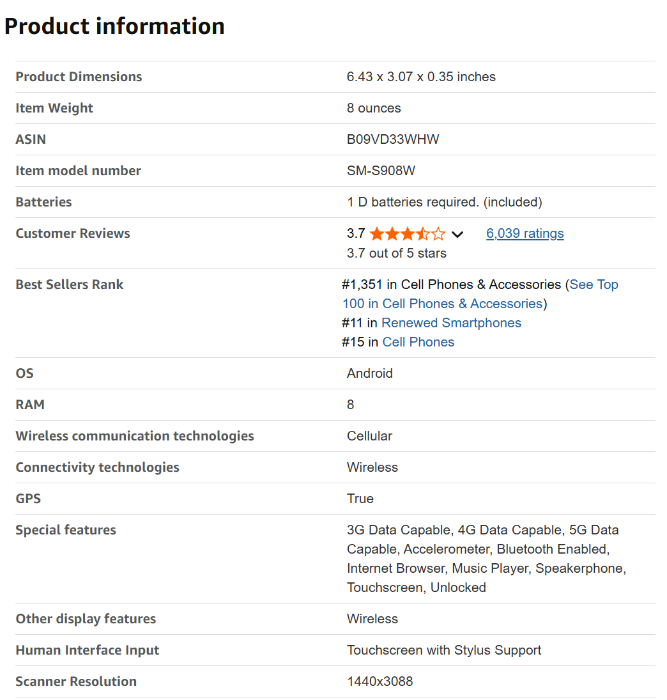Click the Touchscreen with Stylus Support text
The image size is (667, 700).
444,650
